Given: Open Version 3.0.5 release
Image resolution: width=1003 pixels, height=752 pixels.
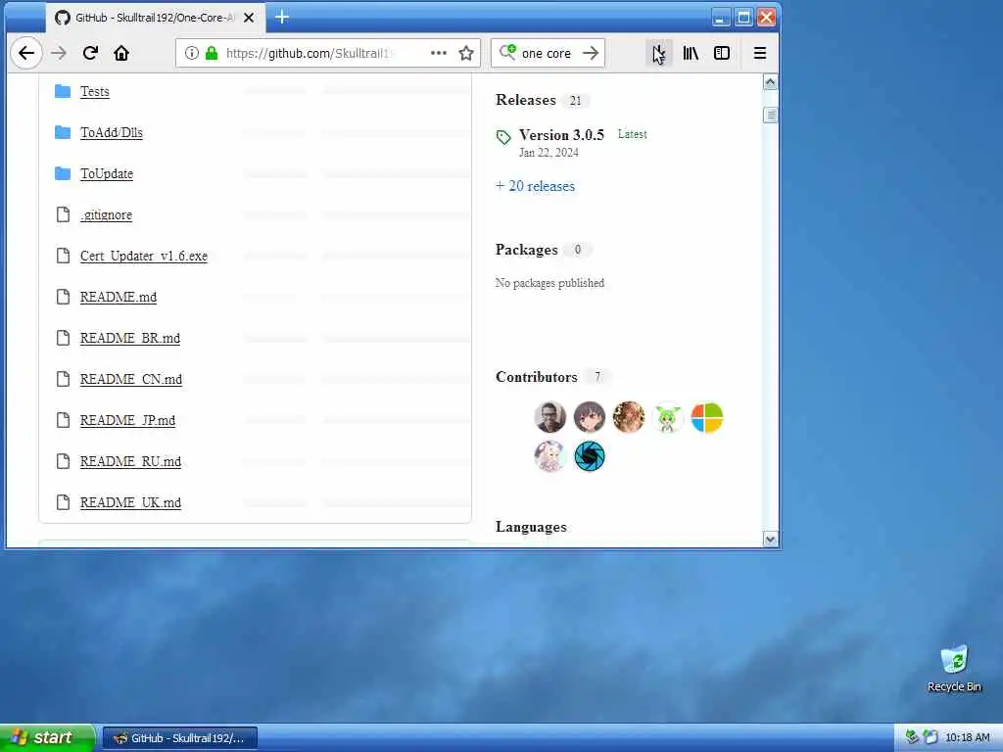Looking at the screenshot, I should [561, 135].
